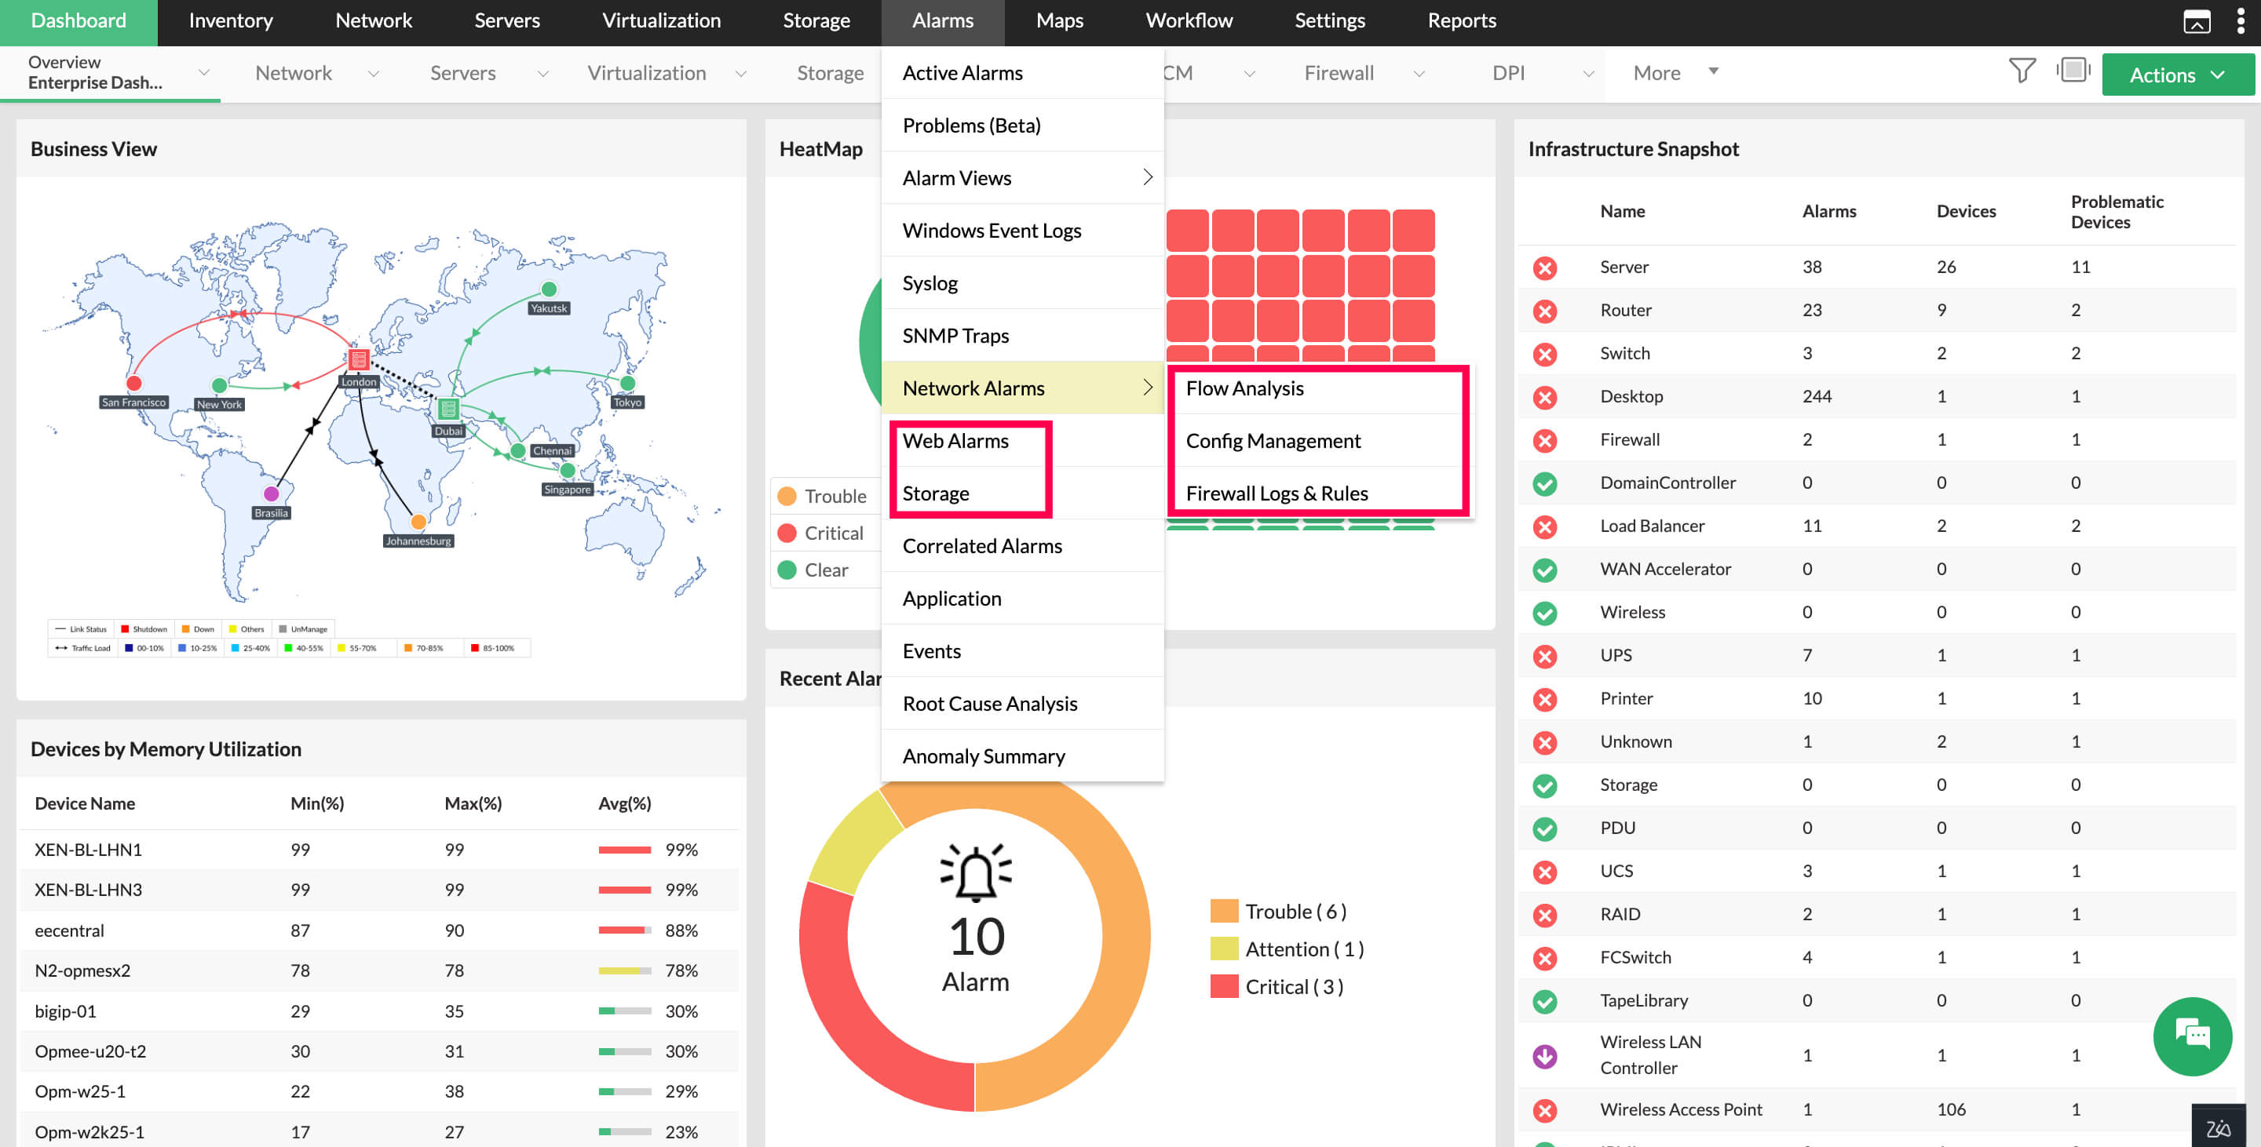Image resolution: width=2261 pixels, height=1147 pixels.
Task: Click the XEN-BL-LHN1 average utilization bar
Action: [625, 850]
